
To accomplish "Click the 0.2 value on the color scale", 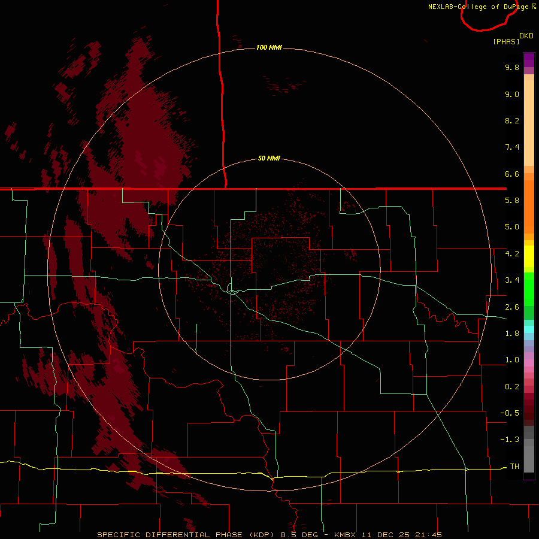I will (512, 387).
